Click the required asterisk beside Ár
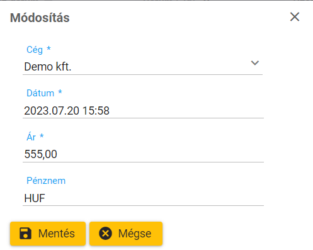The width and height of the screenshot is (313, 250). pos(42,136)
